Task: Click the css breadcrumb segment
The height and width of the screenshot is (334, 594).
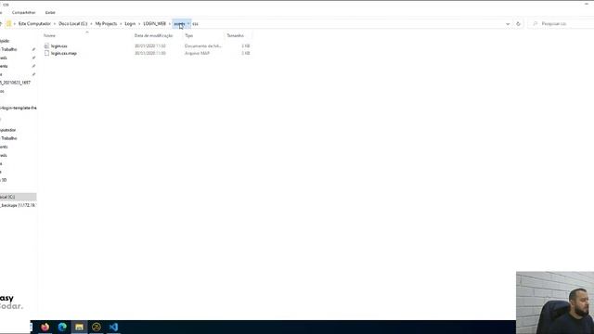Action: (x=195, y=24)
